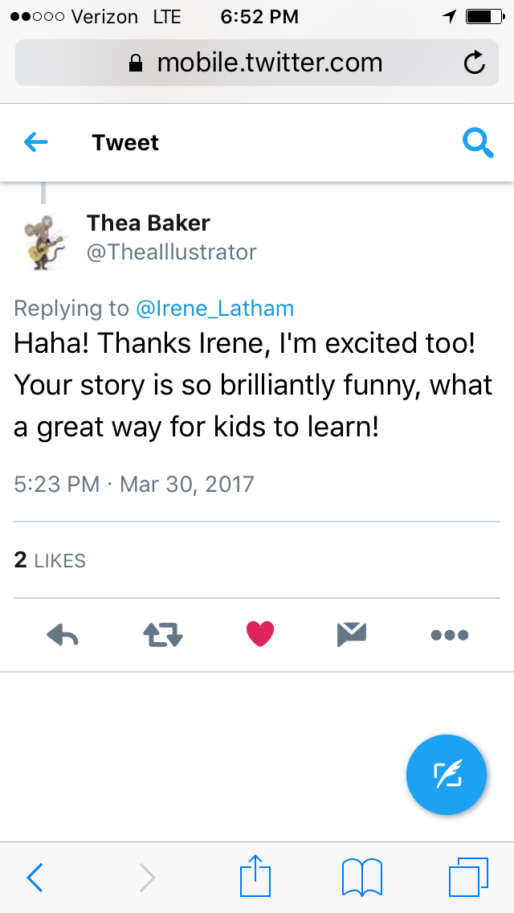Reply to Thea Baker's tweet
514x913 pixels.
[x=63, y=635]
